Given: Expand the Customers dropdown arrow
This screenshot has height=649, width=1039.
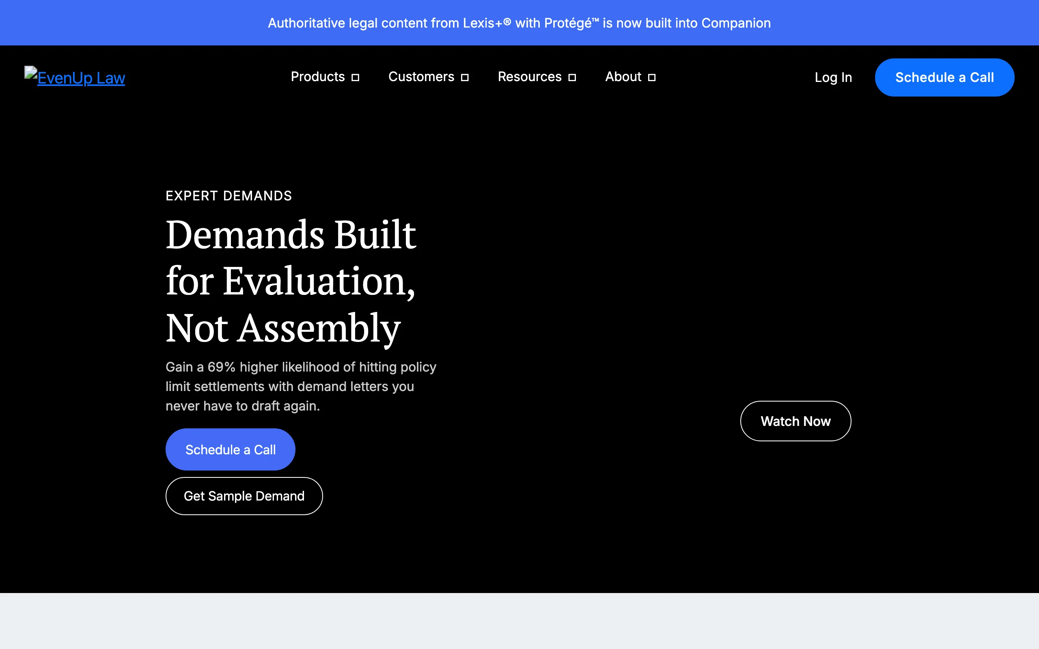Looking at the screenshot, I should 465,78.
